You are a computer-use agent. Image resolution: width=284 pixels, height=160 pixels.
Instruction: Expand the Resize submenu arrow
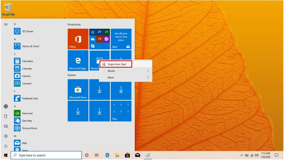[148, 71]
